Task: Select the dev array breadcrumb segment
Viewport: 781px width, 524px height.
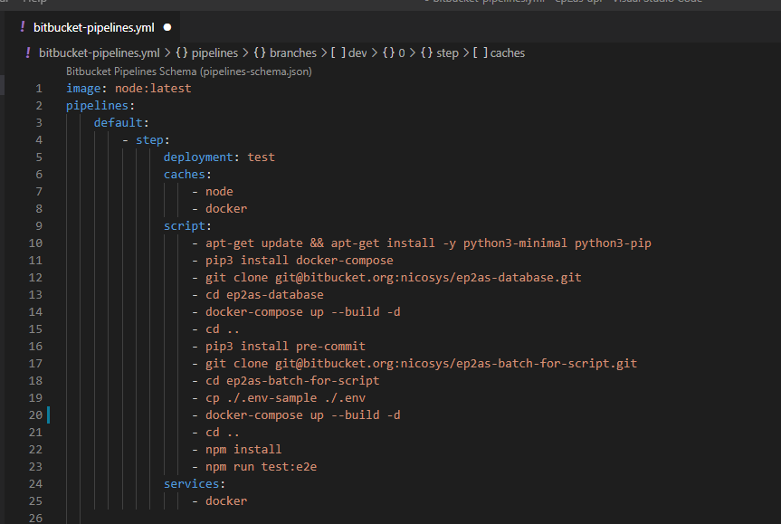Action: click(357, 52)
